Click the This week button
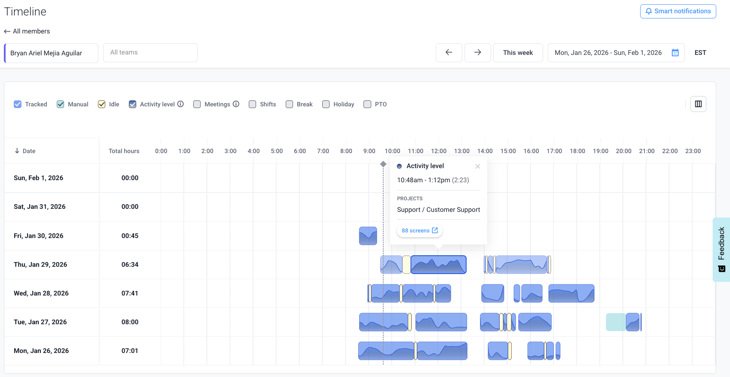 (x=518, y=53)
